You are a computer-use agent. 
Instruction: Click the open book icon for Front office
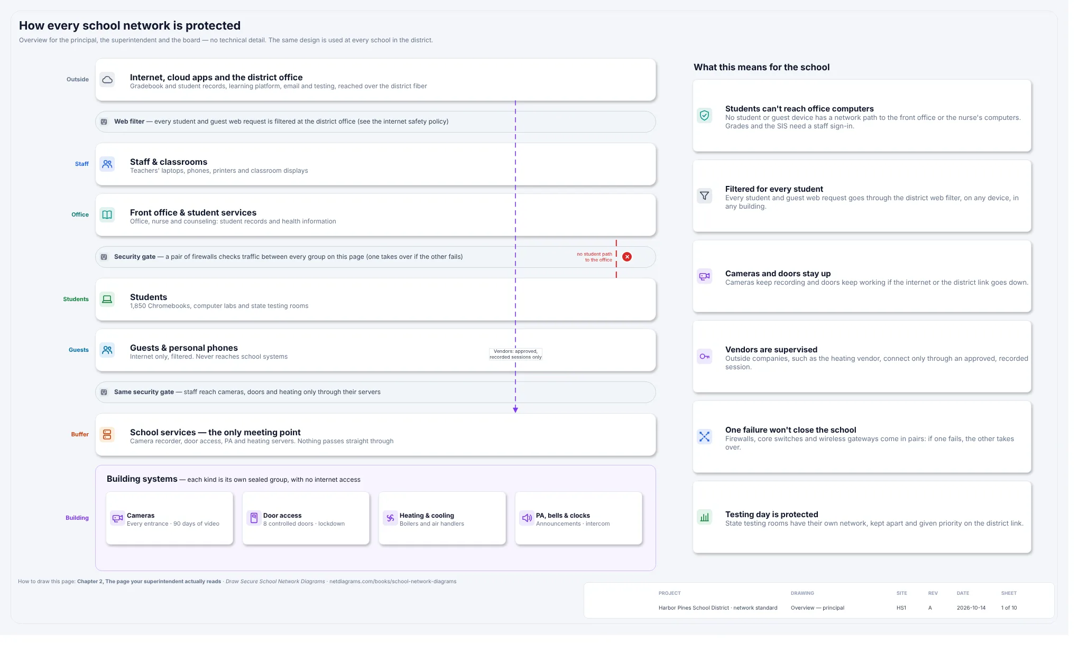[107, 215]
